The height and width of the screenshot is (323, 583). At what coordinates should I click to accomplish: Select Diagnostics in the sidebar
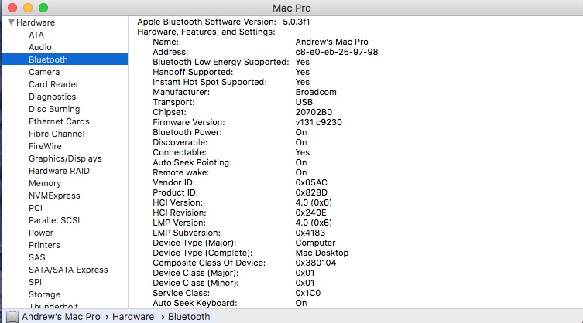[x=53, y=97]
